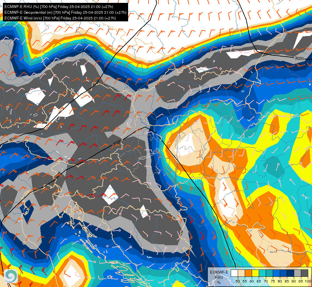Screen dimensions: 312x287
Task: Click the 3040 contour label
Action: coord(13,139)
